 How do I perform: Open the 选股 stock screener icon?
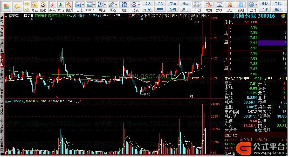click(134, 5)
